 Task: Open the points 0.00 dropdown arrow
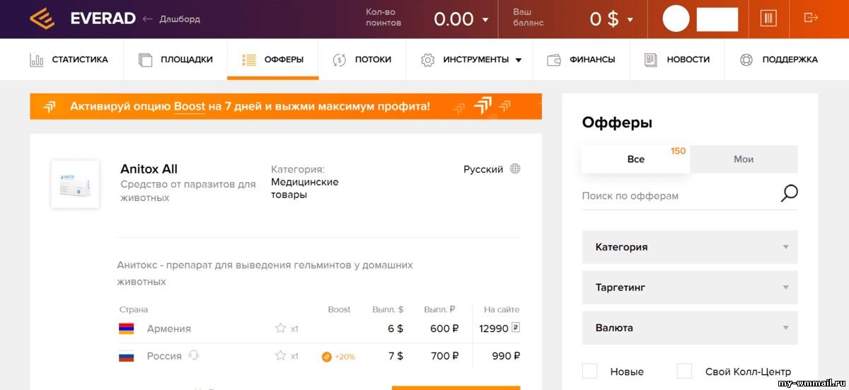coord(485,20)
